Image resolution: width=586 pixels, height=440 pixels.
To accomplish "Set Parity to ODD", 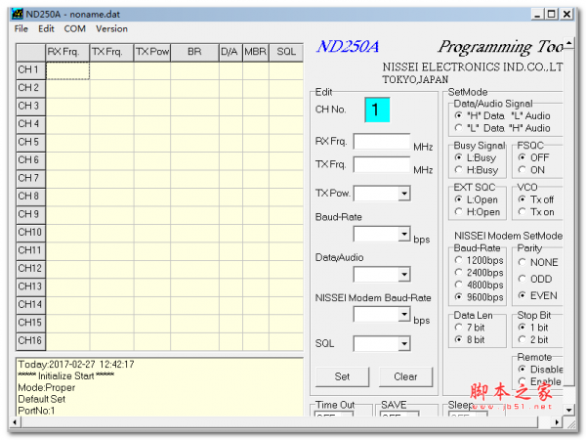I will (535, 279).
